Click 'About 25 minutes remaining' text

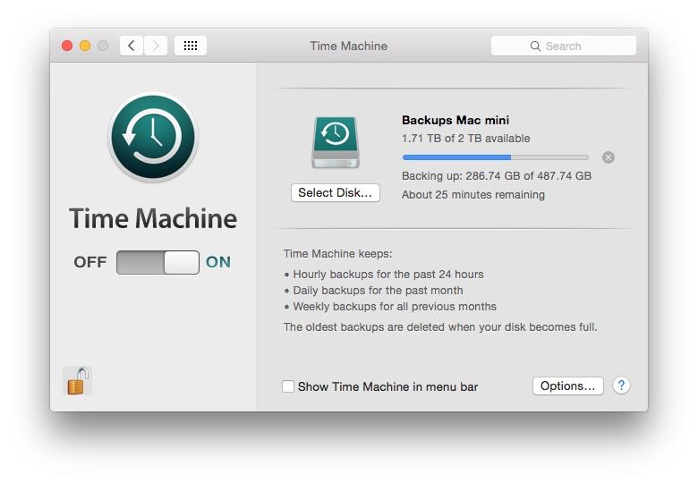[x=473, y=194]
